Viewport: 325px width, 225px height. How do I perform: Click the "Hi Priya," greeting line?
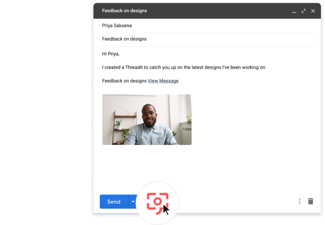(x=111, y=54)
